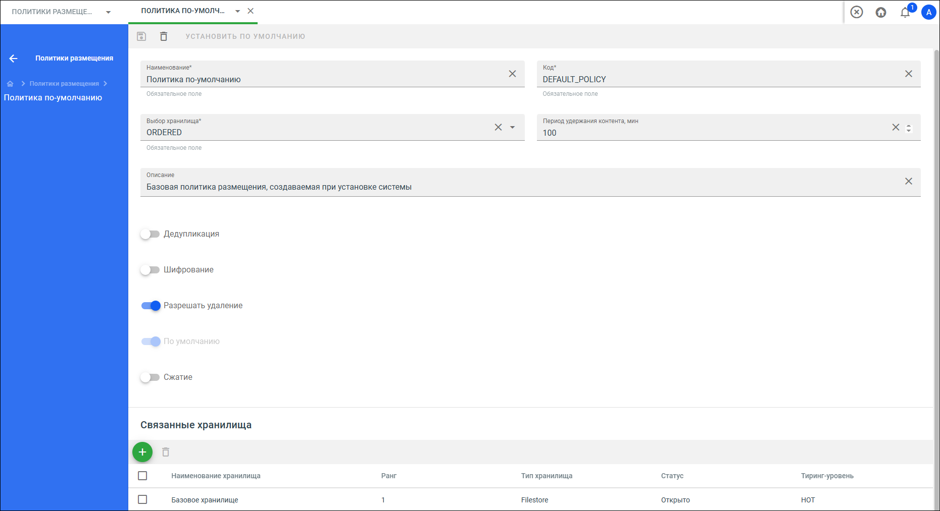Image resolution: width=940 pixels, height=511 pixels.
Task: Open the Выбор хранилища dropdown arrow
Action: coord(512,127)
